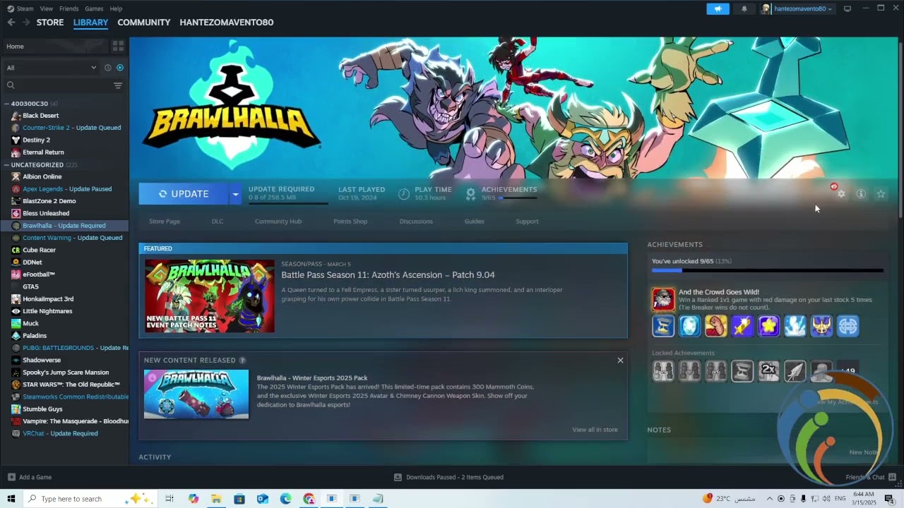This screenshot has width=904, height=508.
Task: Open Outlook from taskbar
Action: 262,499
